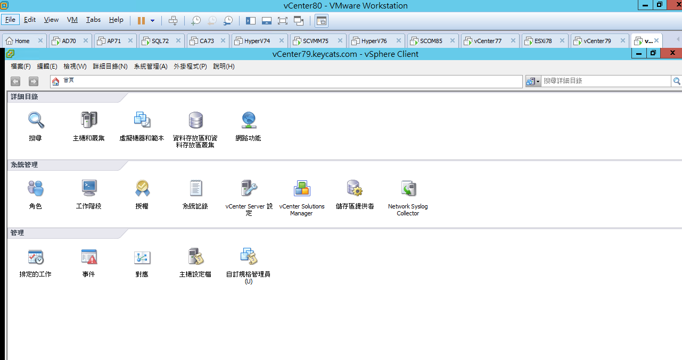This screenshot has width=682, height=360.
Task: Switch to the AD70 VM tab
Action: pyautogui.click(x=71, y=41)
